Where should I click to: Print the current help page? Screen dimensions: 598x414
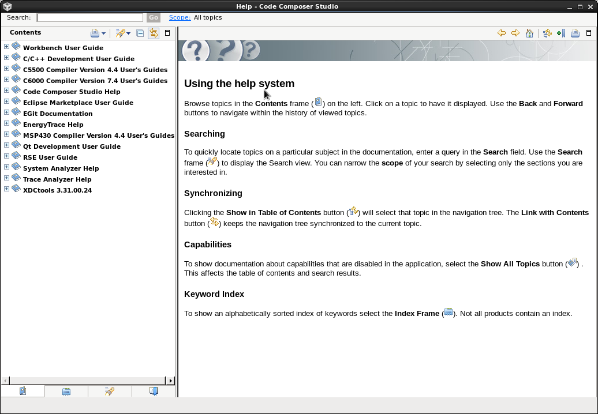[x=575, y=33]
